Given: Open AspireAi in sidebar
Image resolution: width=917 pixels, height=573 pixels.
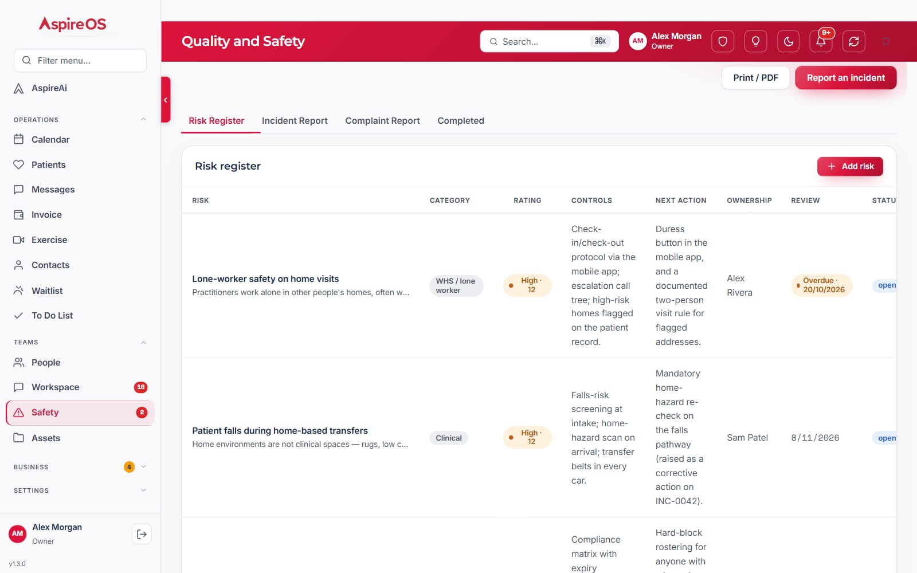Looking at the screenshot, I should (x=80, y=88).
